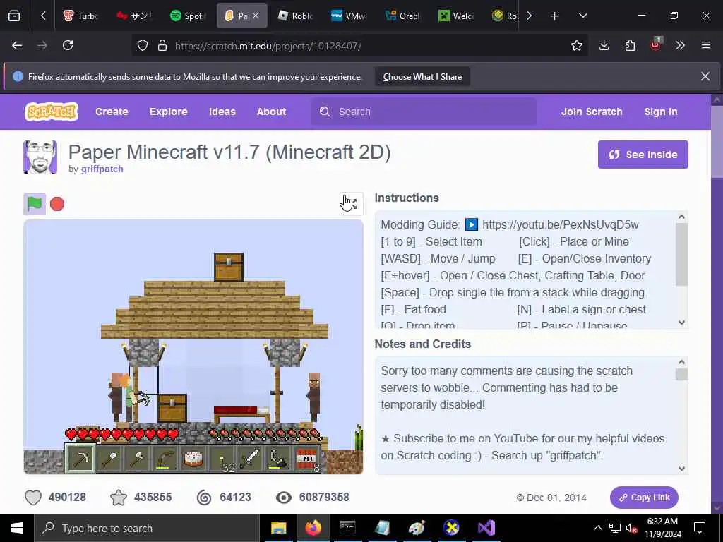Select the torch stack of 32 slot
Viewport: 723px width, 542px height.
[222, 459]
